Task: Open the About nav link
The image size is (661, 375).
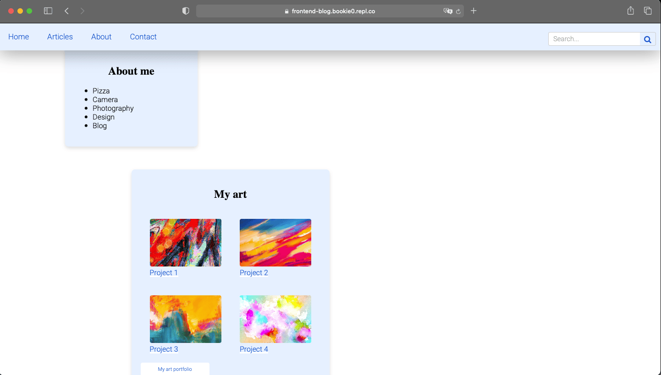Action: (x=101, y=37)
